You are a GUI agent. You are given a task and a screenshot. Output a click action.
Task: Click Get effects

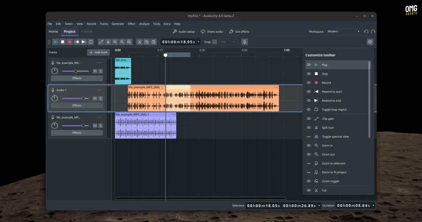[x=239, y=32]
